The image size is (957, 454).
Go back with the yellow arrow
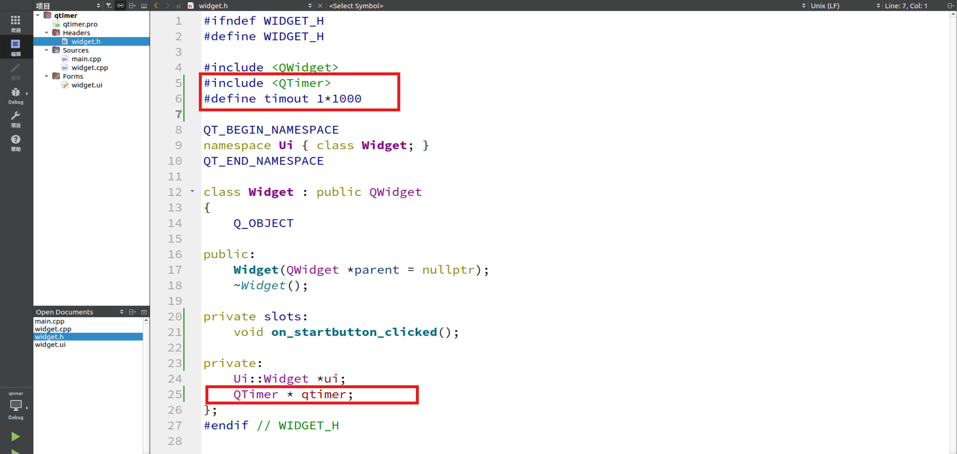(x=156, y=5)
